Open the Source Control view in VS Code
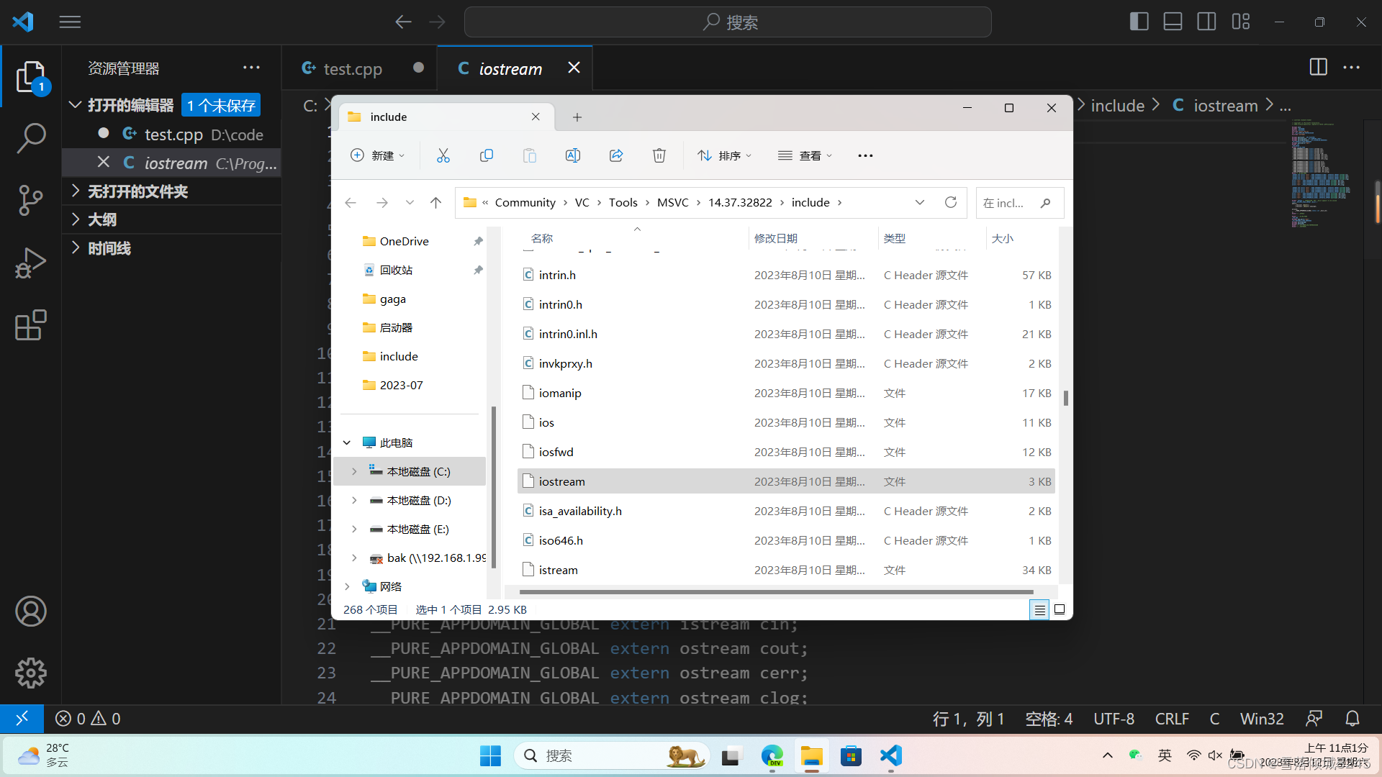Image resolution: width=1382 pixels, height=777 pixels. pyautogui.click(x=30, y=200)
